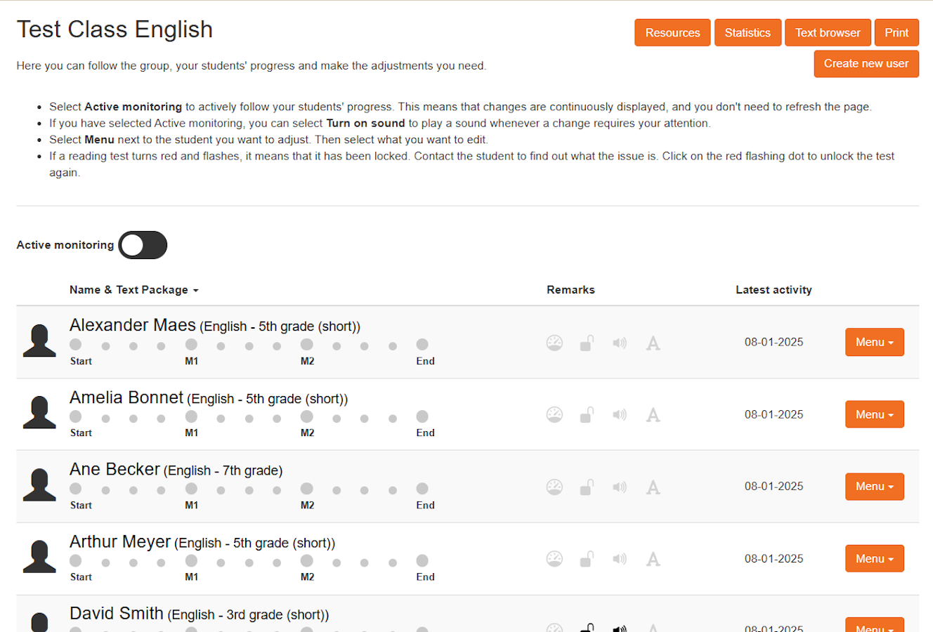Click the font A icon for Amelia Bonnet
933x632 pixels.
pyautogui.click(x=653, y=416)
